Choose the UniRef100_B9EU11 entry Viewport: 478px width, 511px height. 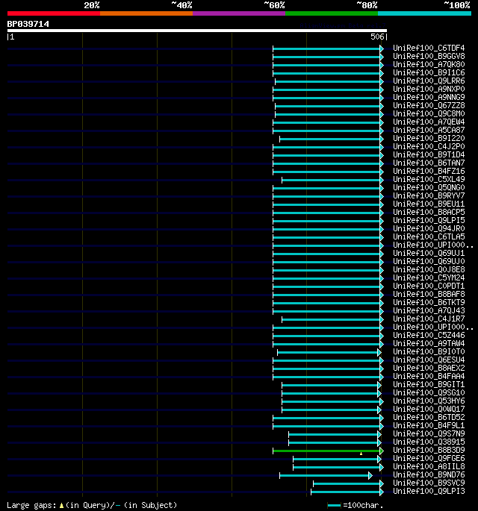429,204
